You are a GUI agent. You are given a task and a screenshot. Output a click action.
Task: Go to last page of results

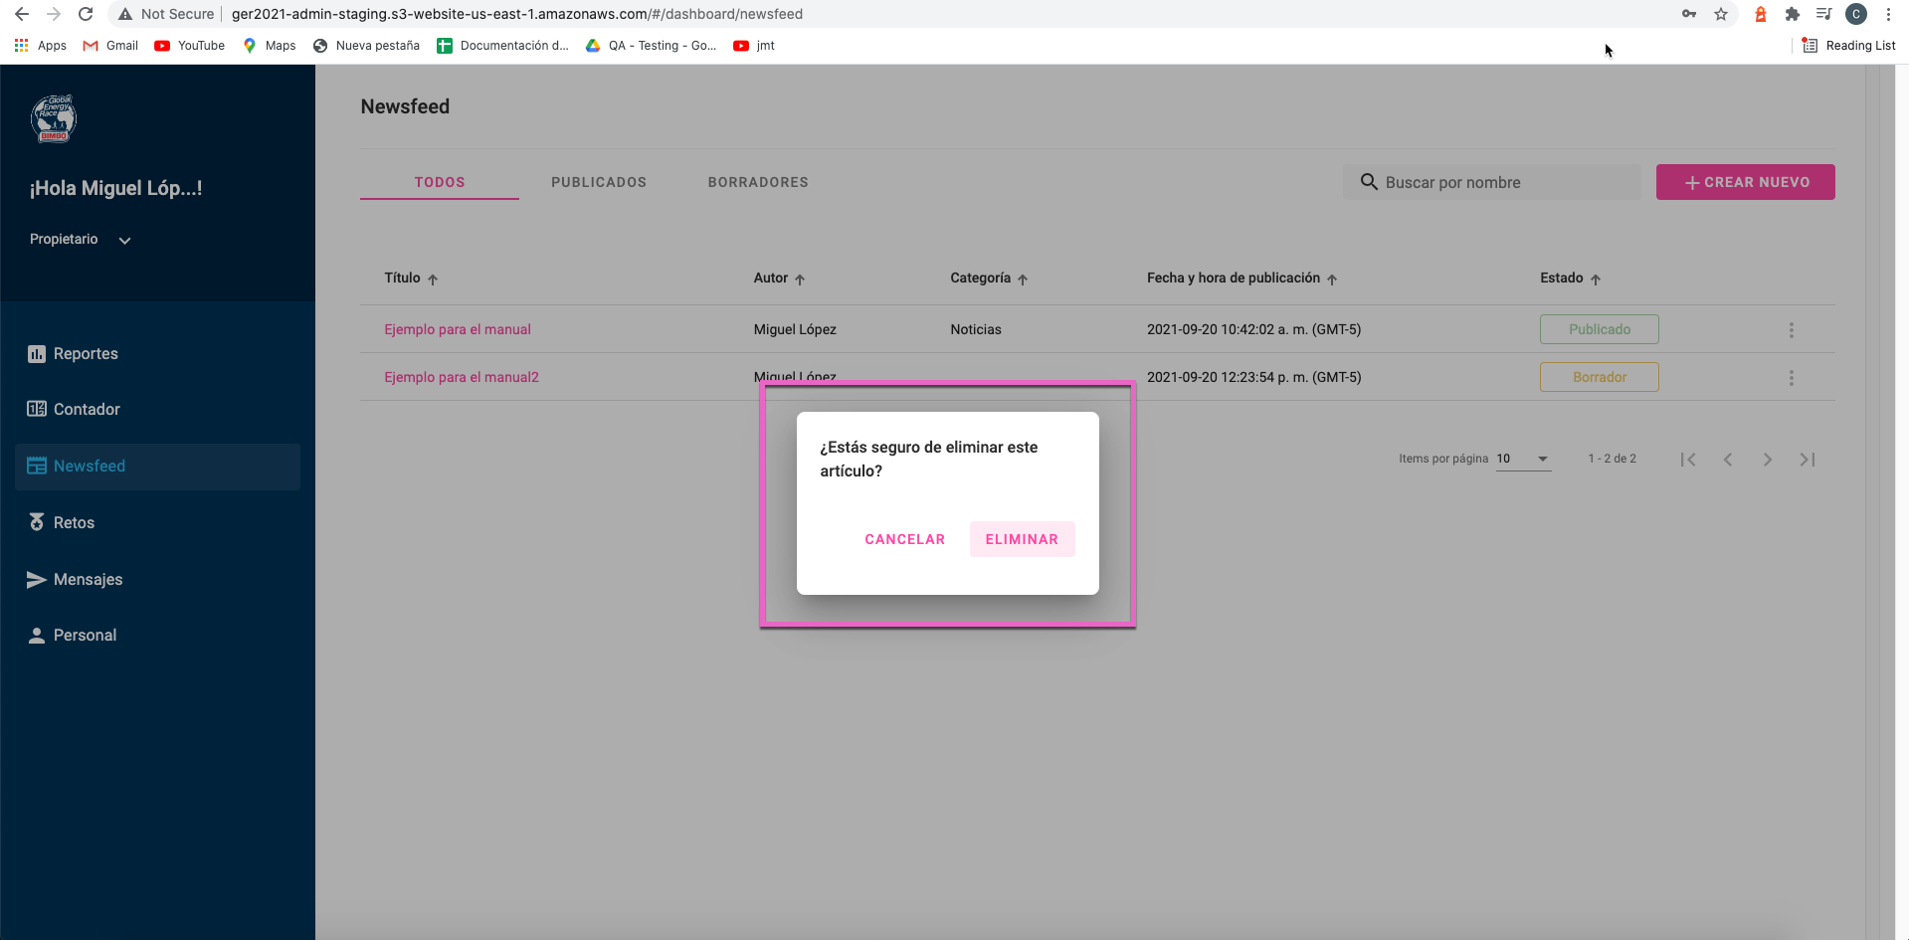[1808, 460]
